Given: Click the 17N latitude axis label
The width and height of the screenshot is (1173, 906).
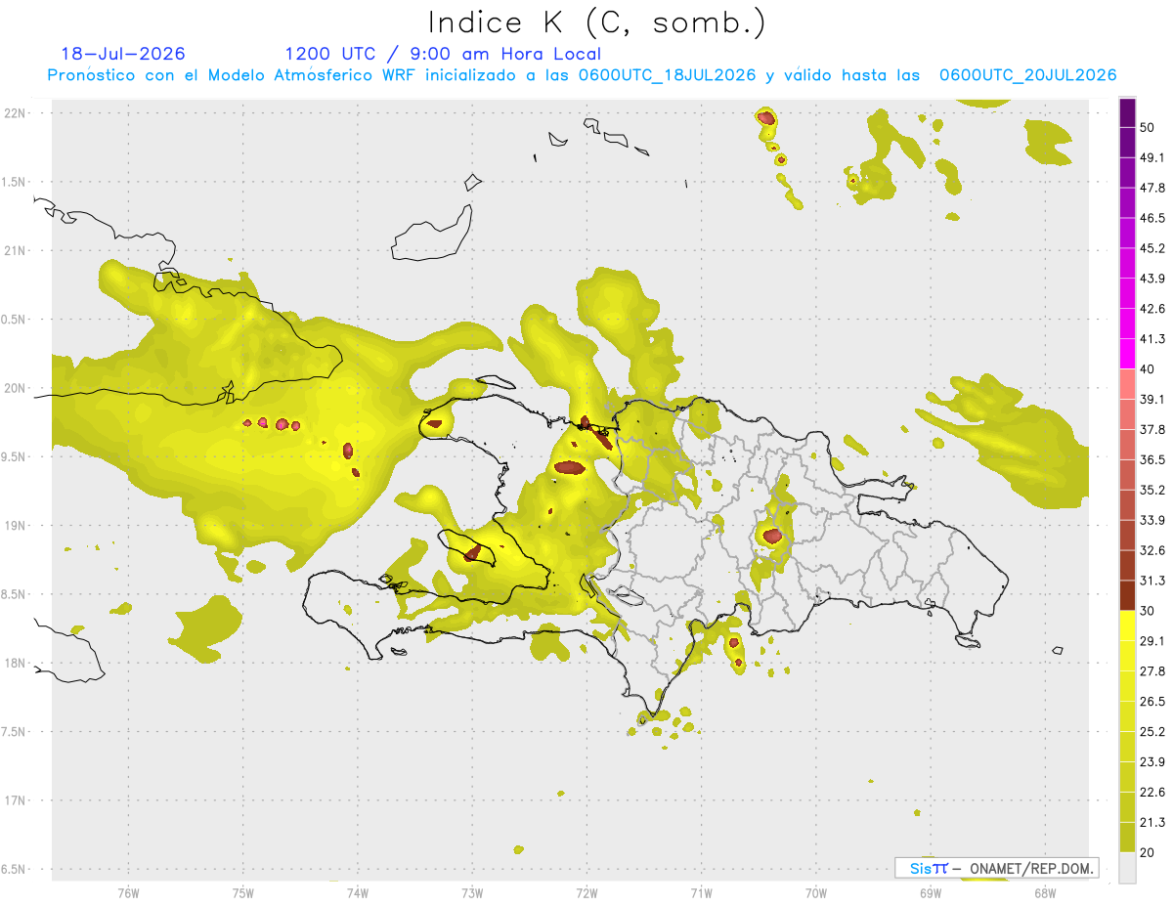Looking at the screenshot, I should pos(19,800).
